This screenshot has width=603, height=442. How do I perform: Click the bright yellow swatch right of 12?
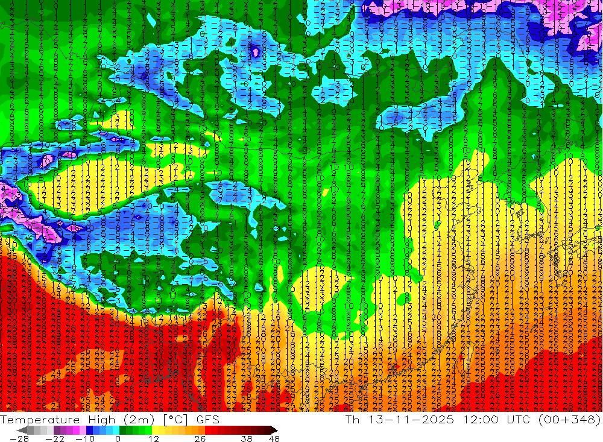156,430
